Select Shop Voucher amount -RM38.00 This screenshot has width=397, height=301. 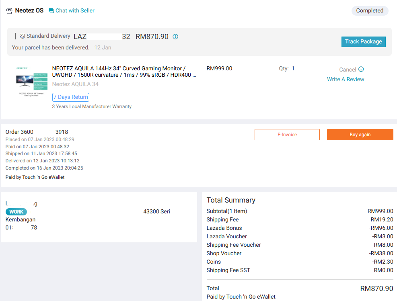381,254
